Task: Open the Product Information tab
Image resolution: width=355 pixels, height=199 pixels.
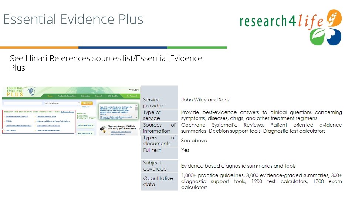Action: pos(67,96)
